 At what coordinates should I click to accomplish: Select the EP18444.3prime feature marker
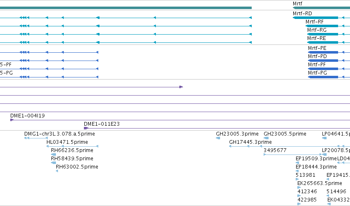tap(297, 171)
